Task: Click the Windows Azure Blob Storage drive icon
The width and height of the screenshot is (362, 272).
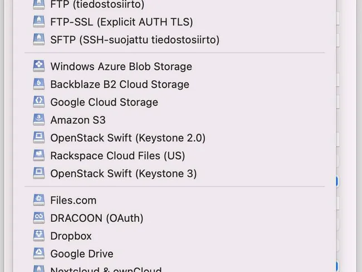Action: [x=39, y=66]
